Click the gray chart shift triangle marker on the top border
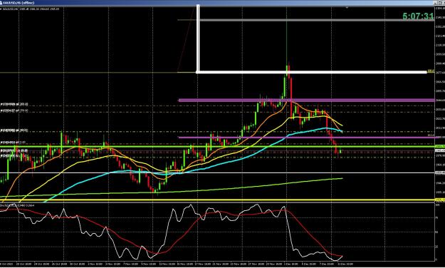The width and height of the screenshot is (445, 268). [347, 8]
